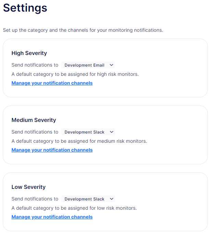212x236 pixels.
Task: Click the Settings page heading
Action: tap(25, 8)
